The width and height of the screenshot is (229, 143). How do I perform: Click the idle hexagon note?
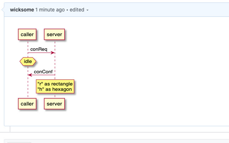[x=28, y=61]
